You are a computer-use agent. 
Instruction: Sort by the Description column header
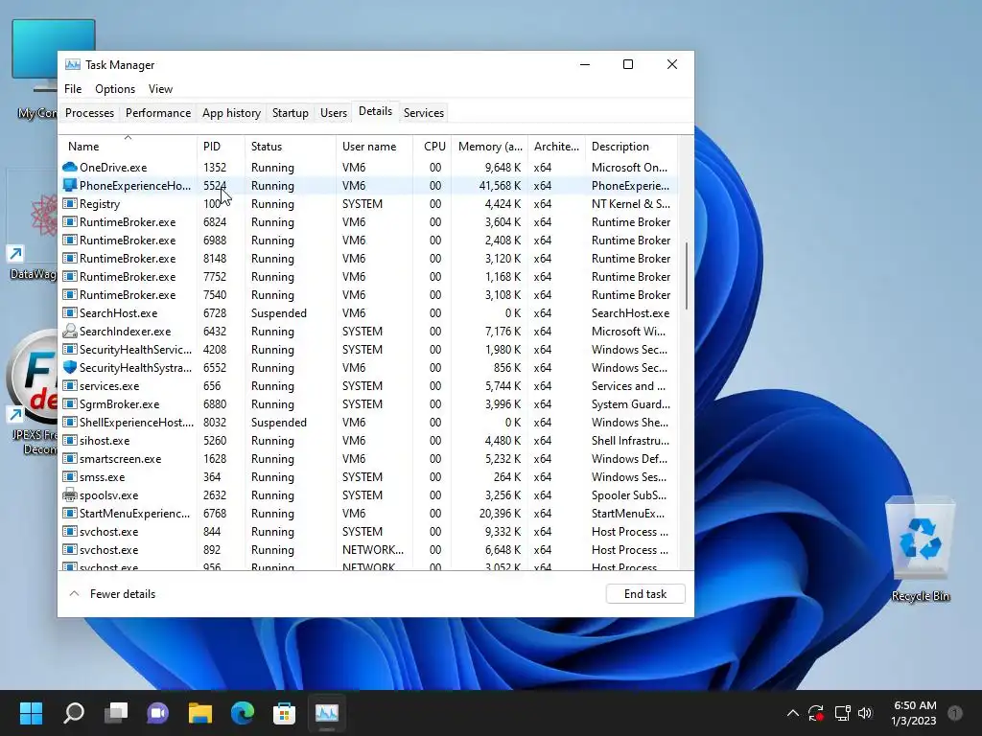pyautogui.click(x=631, y=146)
